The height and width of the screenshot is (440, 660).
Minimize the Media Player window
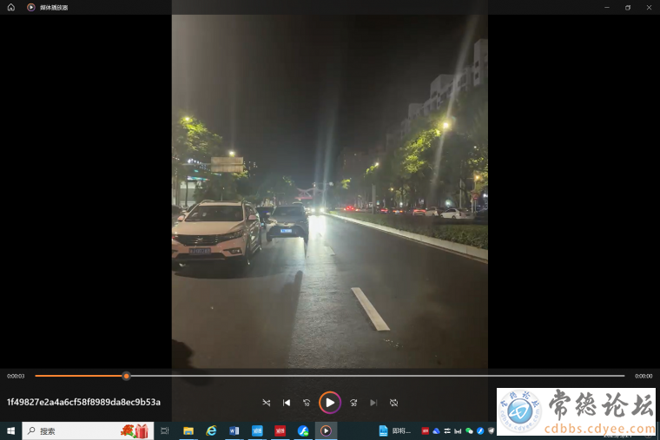pos(607,7)
